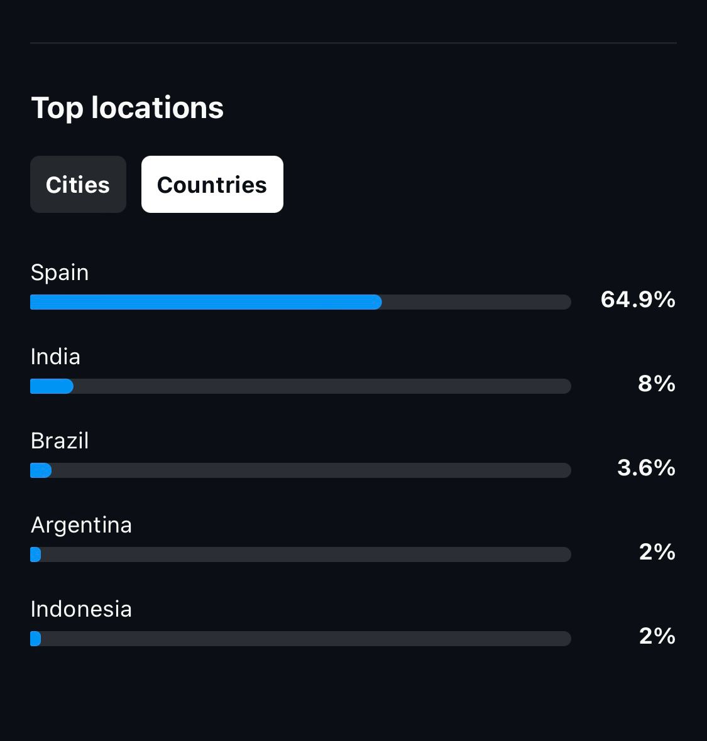
Task: Click the 2% value for Argentina
Action: tap(657, 552)
